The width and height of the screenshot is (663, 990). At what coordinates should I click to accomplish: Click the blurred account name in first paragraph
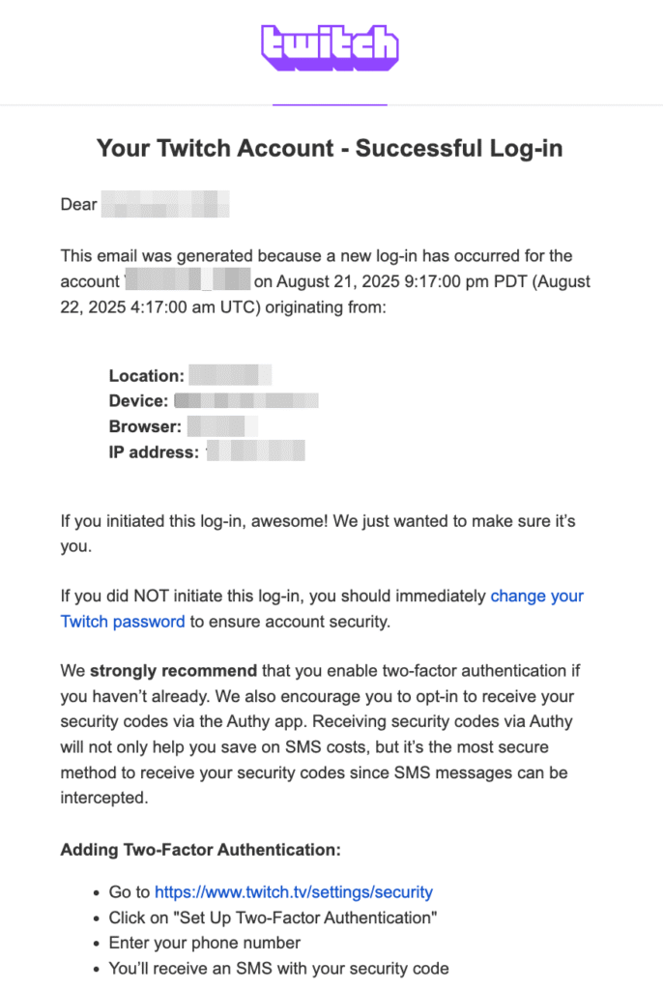click(x=188, y=281)
